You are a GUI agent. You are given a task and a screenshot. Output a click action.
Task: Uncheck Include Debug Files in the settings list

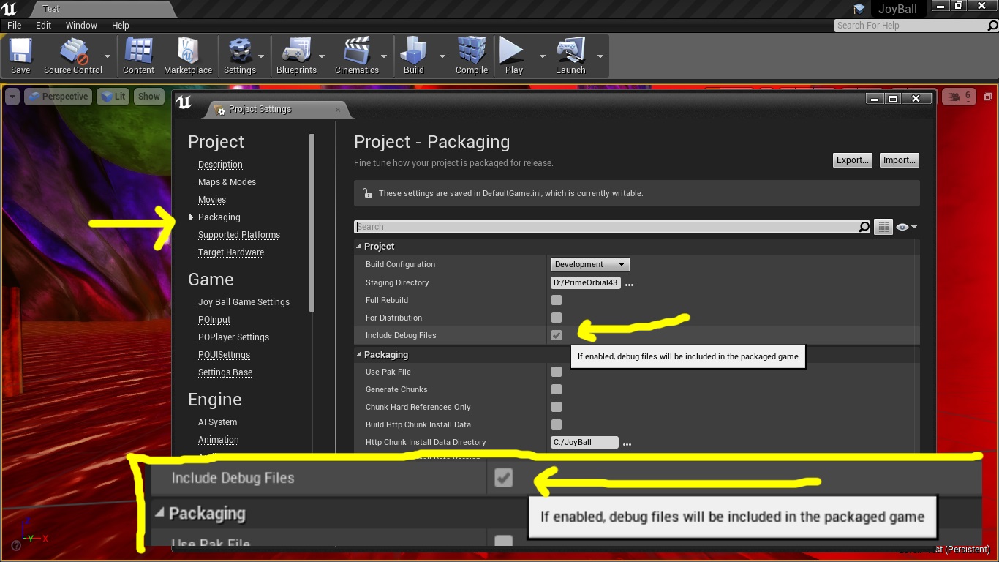tap(557, 335)
